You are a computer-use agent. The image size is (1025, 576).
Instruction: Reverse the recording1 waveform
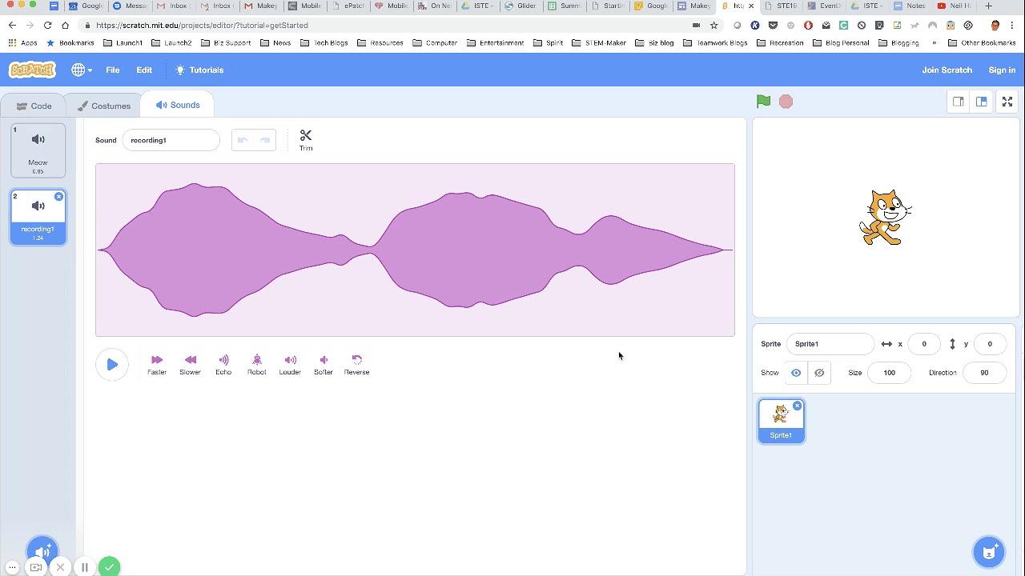tap(356, 364)
